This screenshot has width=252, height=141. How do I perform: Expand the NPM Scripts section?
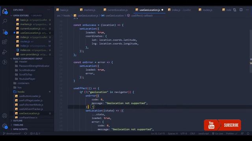pos(20,129)
